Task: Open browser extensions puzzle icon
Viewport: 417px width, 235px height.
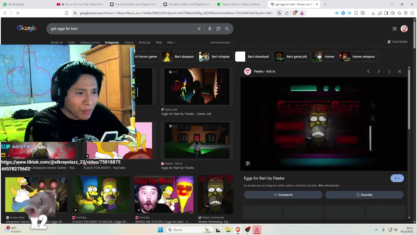Action: 356,13
